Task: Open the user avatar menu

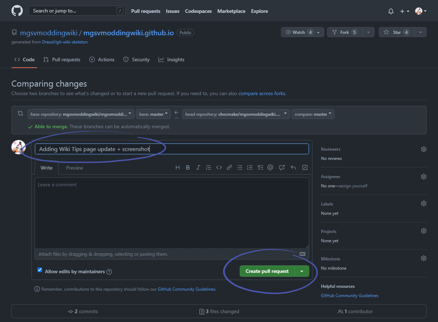Action: click(x=421, y=11)
